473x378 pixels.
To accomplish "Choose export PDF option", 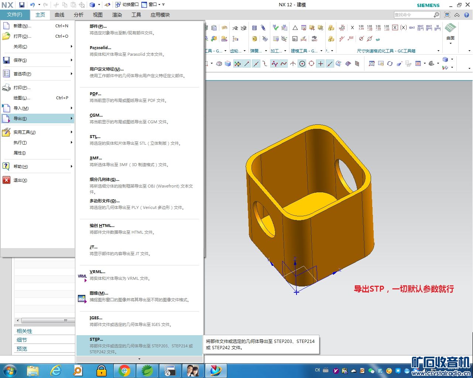I will pos(139,97).
